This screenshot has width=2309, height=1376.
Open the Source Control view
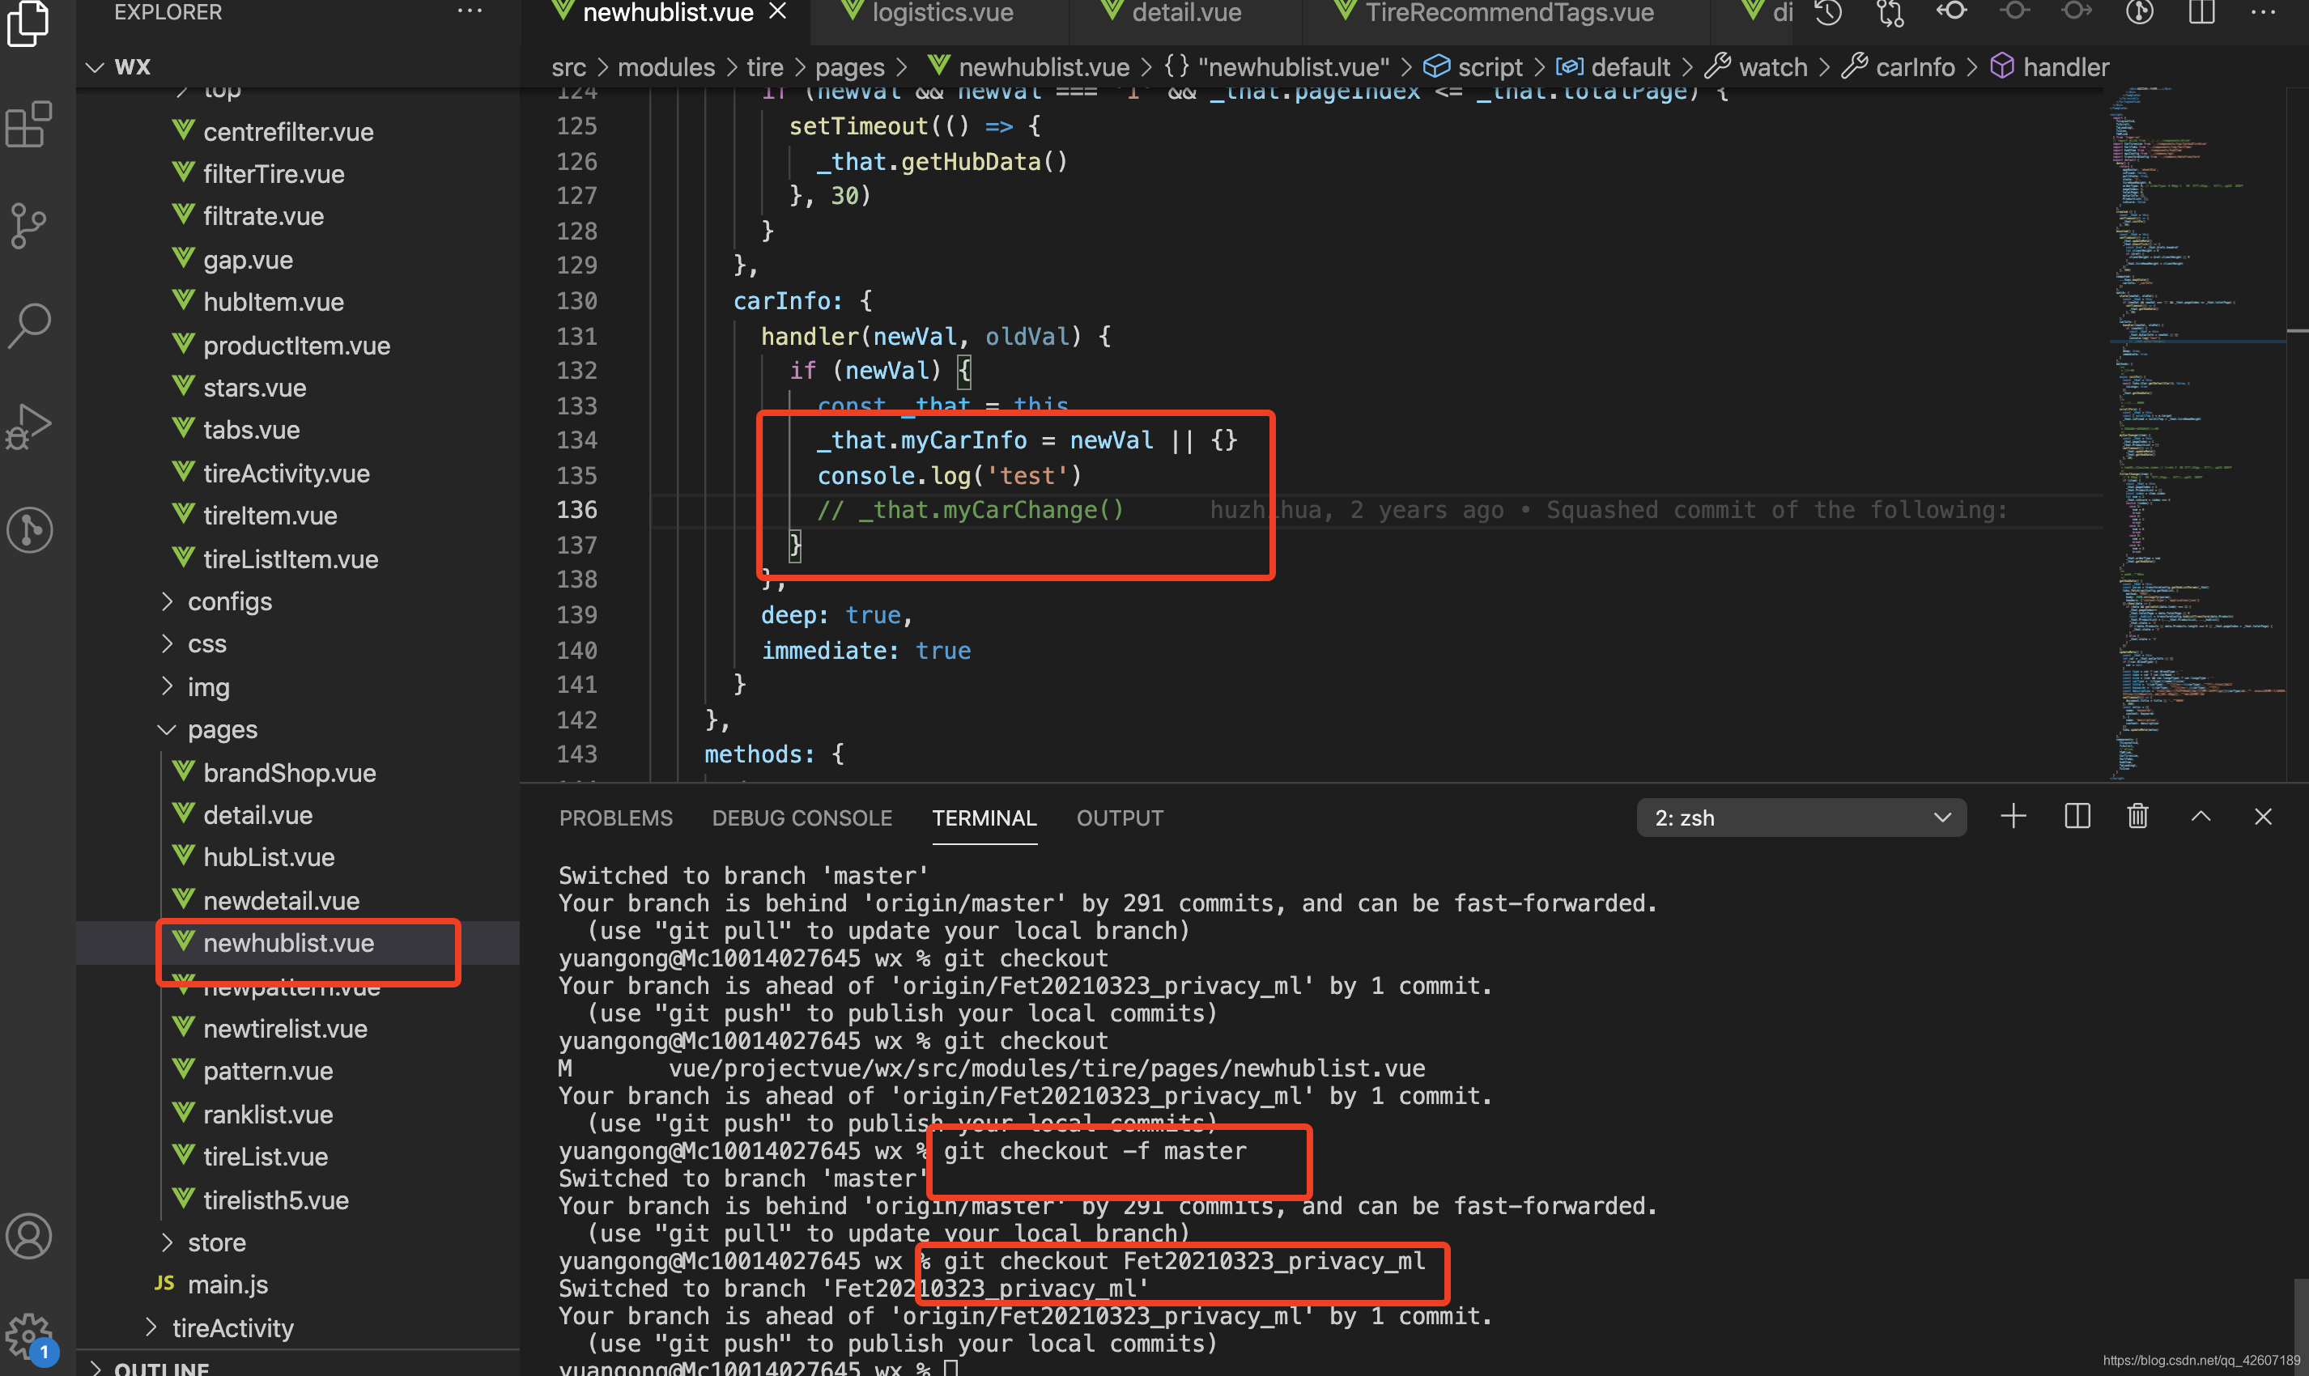29,224
